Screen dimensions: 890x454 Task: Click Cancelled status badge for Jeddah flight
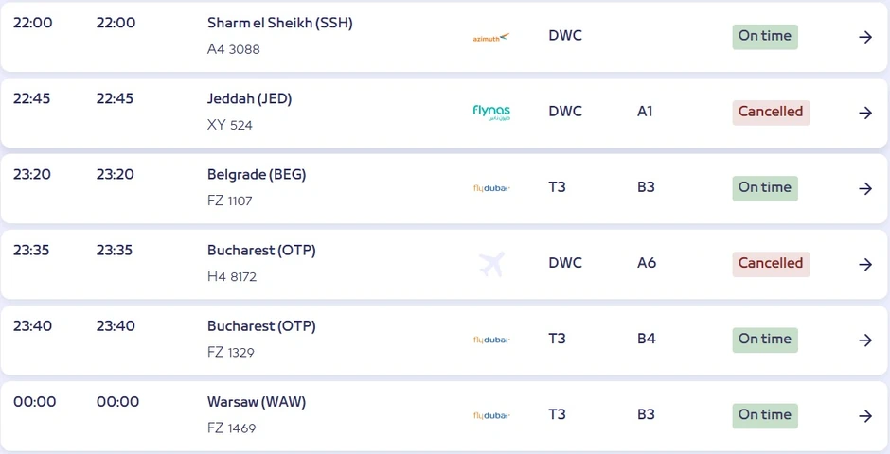(770, 113)
